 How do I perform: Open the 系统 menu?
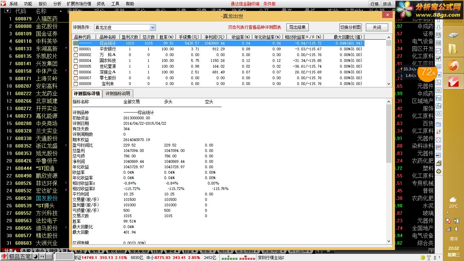(14, 4)
